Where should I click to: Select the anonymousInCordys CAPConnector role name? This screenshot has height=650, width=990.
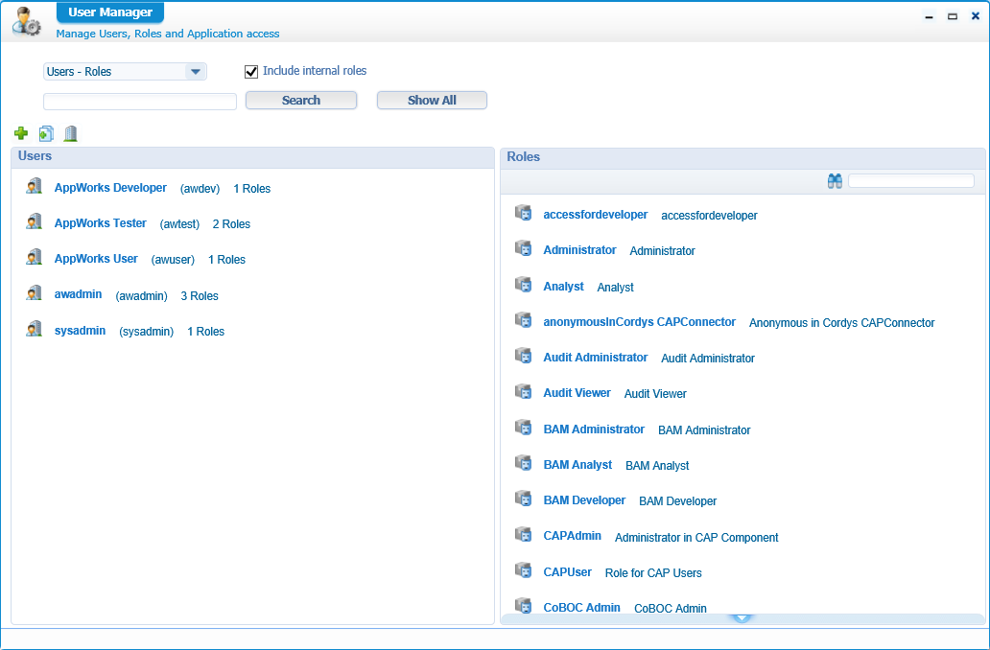(x=640, y=322)
